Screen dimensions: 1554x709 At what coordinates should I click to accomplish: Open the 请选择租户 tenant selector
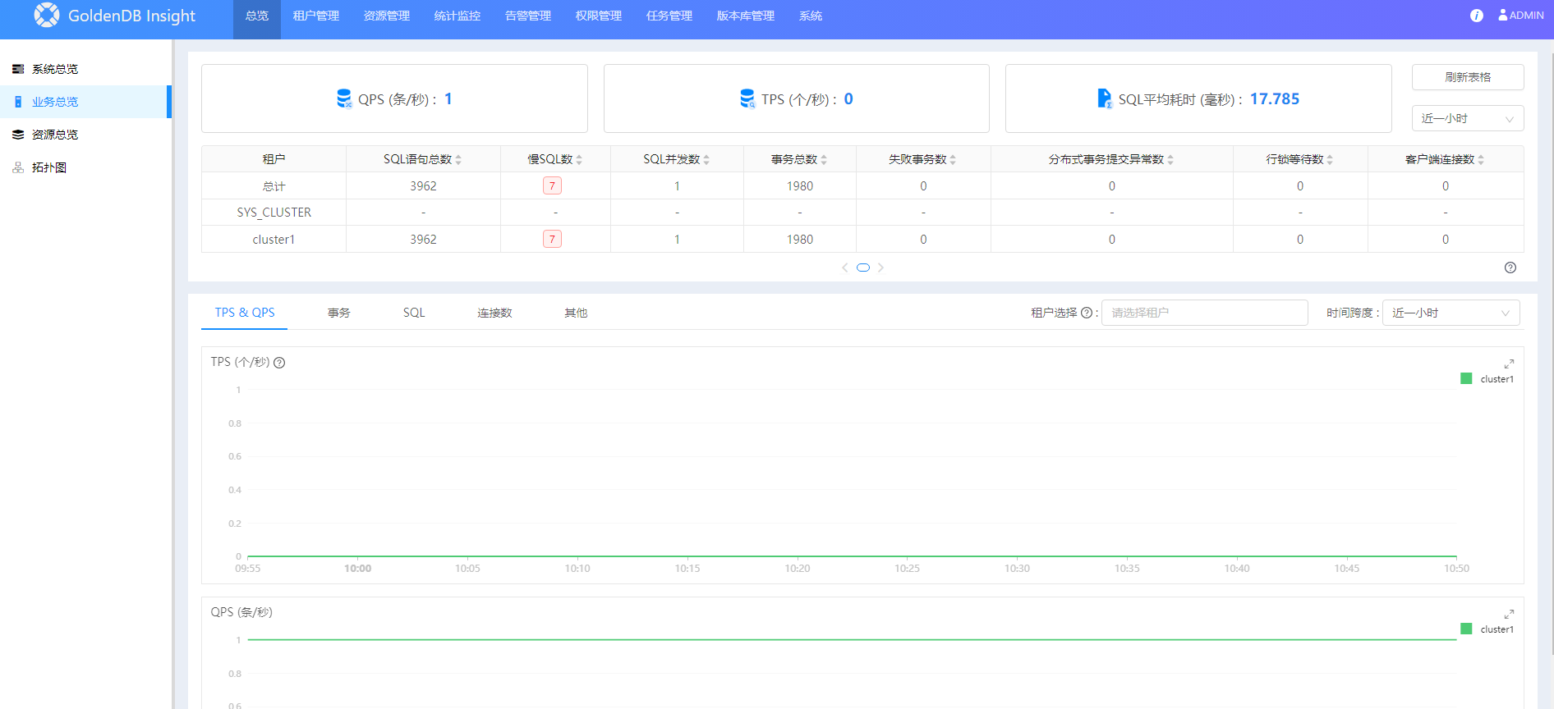[x=1205, y=313]
